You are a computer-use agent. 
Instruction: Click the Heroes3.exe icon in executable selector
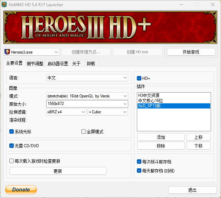click(7, 52)
